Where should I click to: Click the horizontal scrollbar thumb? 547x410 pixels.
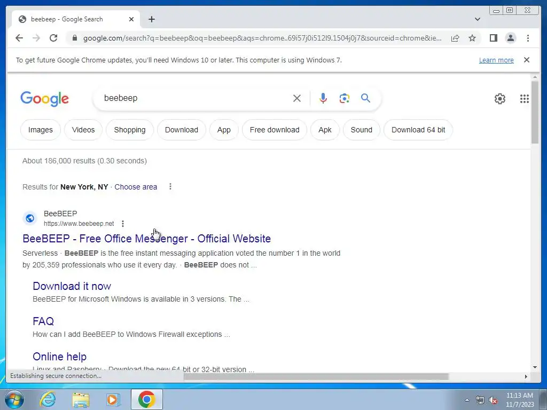coord(316,376)
